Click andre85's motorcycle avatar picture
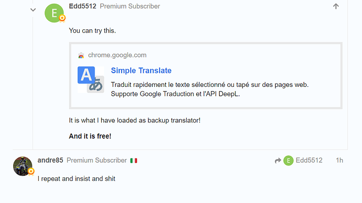The width and height of the screenshot is (362, 203). 23,166
